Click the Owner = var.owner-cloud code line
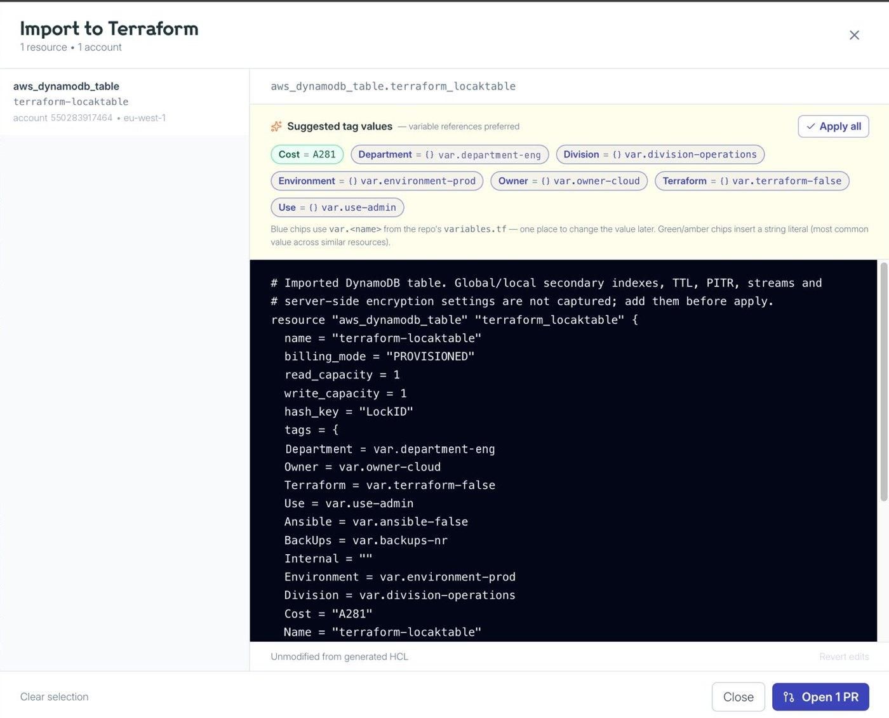The image size is (889, 718). point(363,467)
